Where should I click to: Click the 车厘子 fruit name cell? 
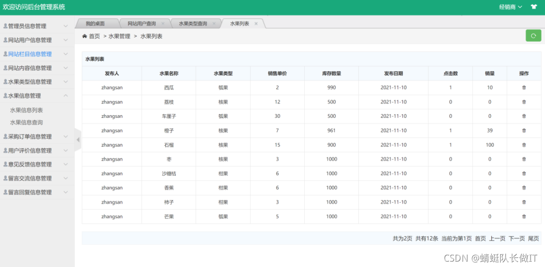tap(169, 116)
